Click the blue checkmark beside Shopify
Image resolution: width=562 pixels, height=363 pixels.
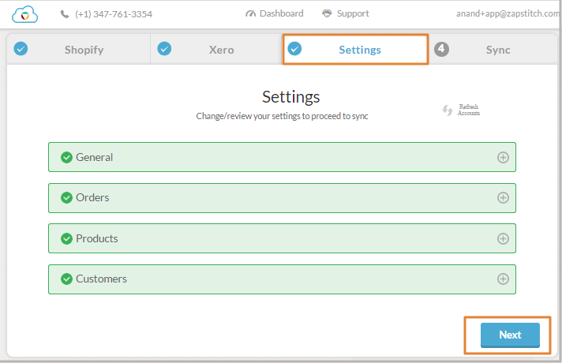tap(21, 49)
